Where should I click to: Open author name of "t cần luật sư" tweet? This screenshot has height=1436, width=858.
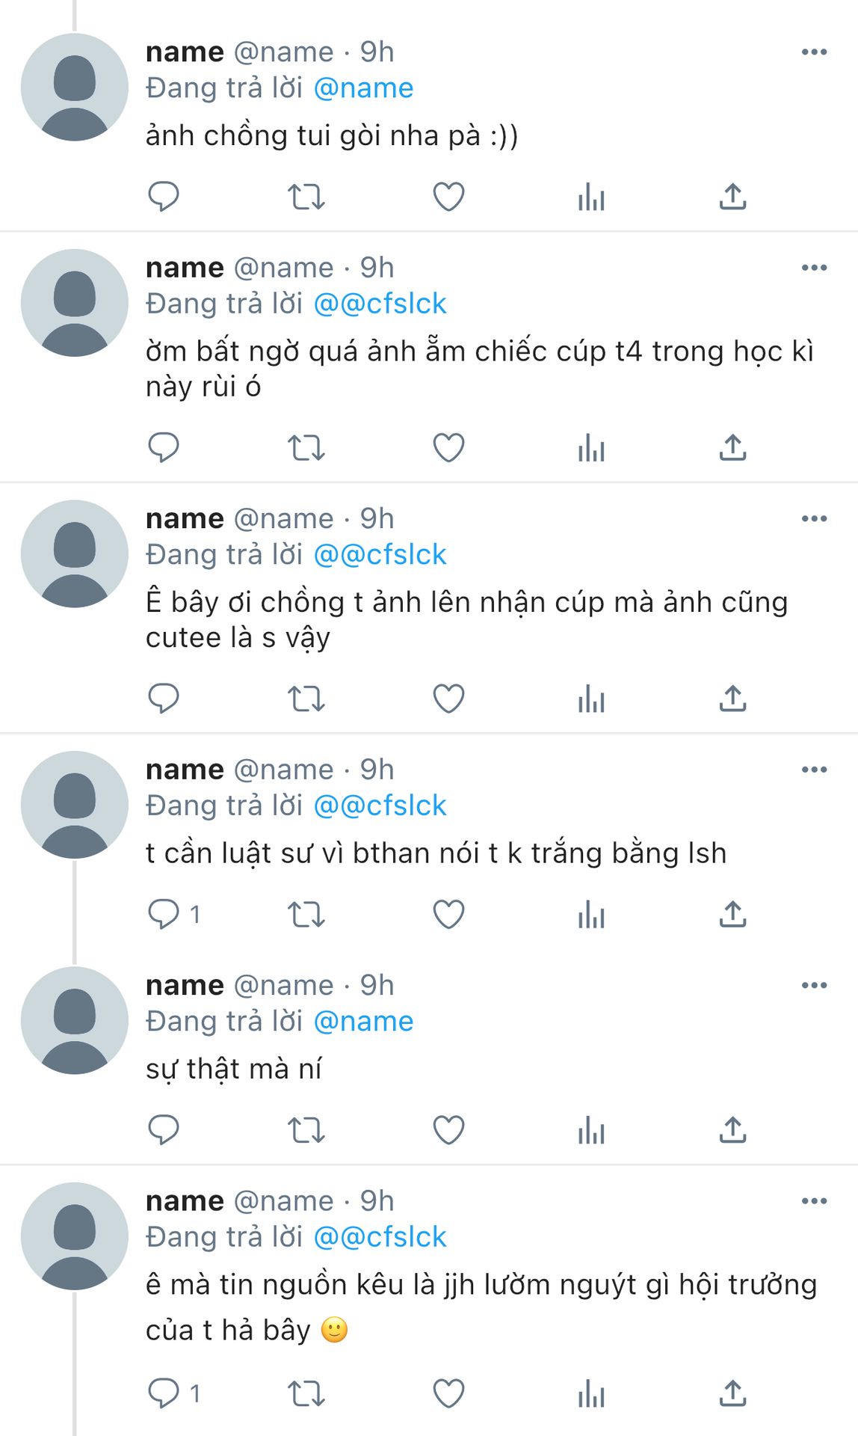185,770
